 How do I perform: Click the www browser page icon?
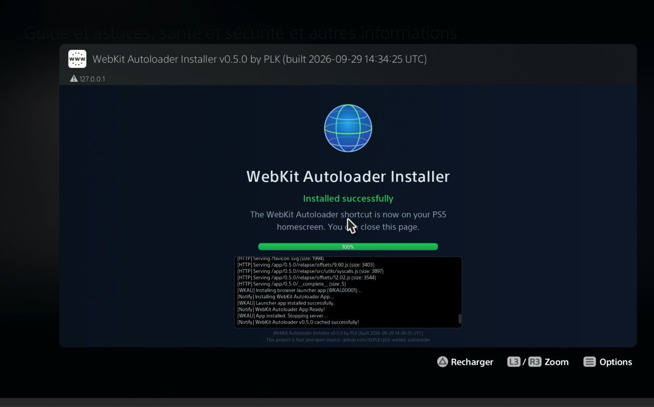click(x=77, y=59)
